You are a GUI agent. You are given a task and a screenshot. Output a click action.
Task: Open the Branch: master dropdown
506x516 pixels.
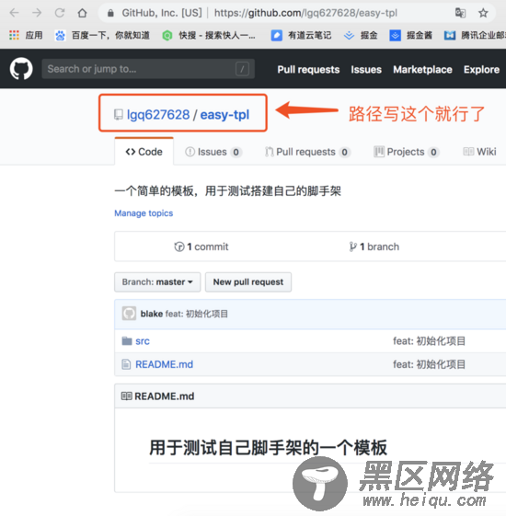pyautogui.click(x=157, y=282)
